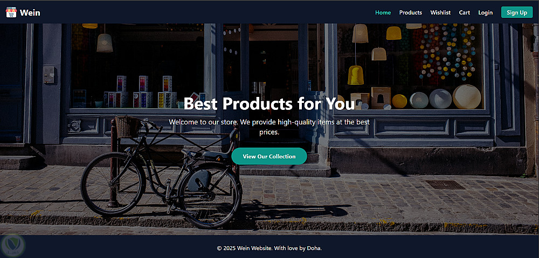Viewport: 539px width, 258px height.
Task: Open the Products page from navbar
Action: [x=410, y=13]
